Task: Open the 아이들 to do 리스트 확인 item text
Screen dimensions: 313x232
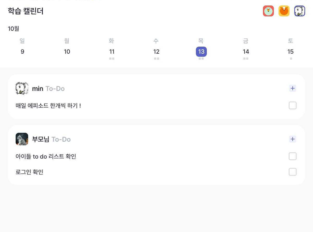Action: (46, 156)
